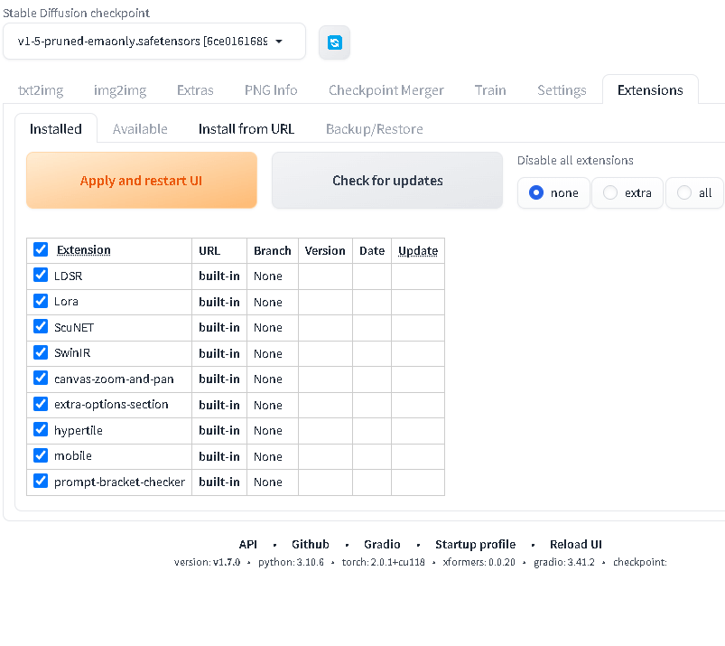Disable the canvas-zoom-and-pan extension checkbox
Screen dimensions: 725x646
coord(41,378)
